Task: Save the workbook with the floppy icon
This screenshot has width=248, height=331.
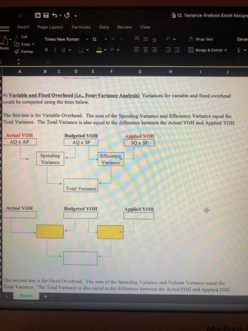Action: click(46, 15)
